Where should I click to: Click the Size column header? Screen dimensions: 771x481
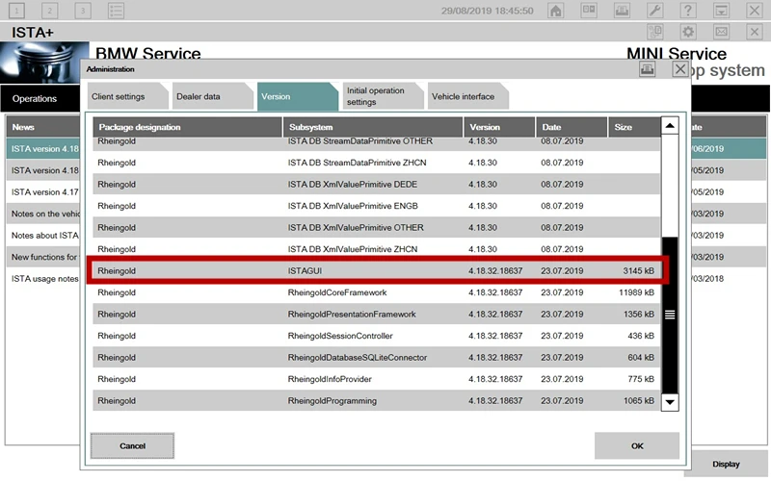[634, 127]
